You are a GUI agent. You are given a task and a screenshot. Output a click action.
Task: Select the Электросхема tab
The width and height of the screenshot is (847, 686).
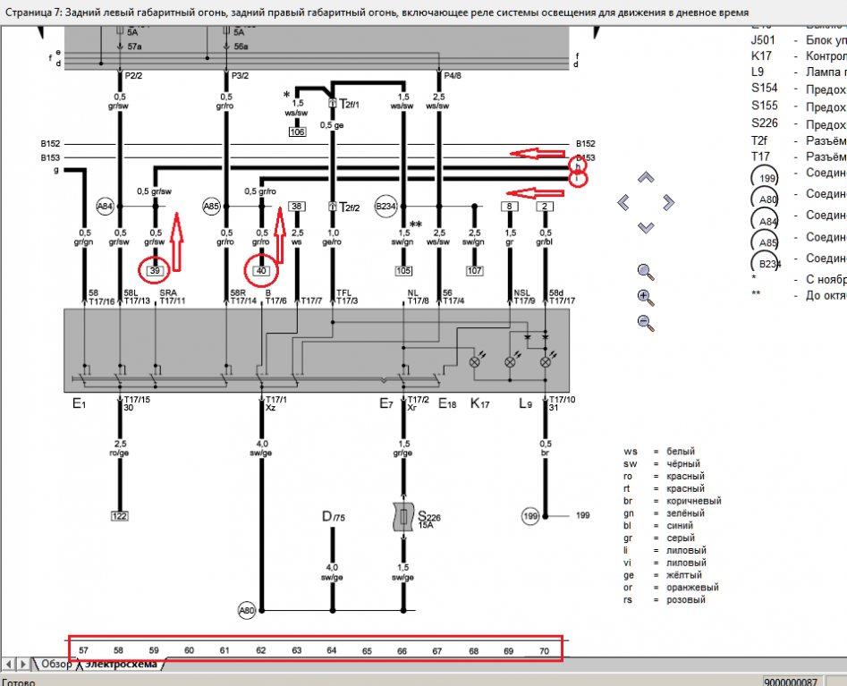pos(120,664)
